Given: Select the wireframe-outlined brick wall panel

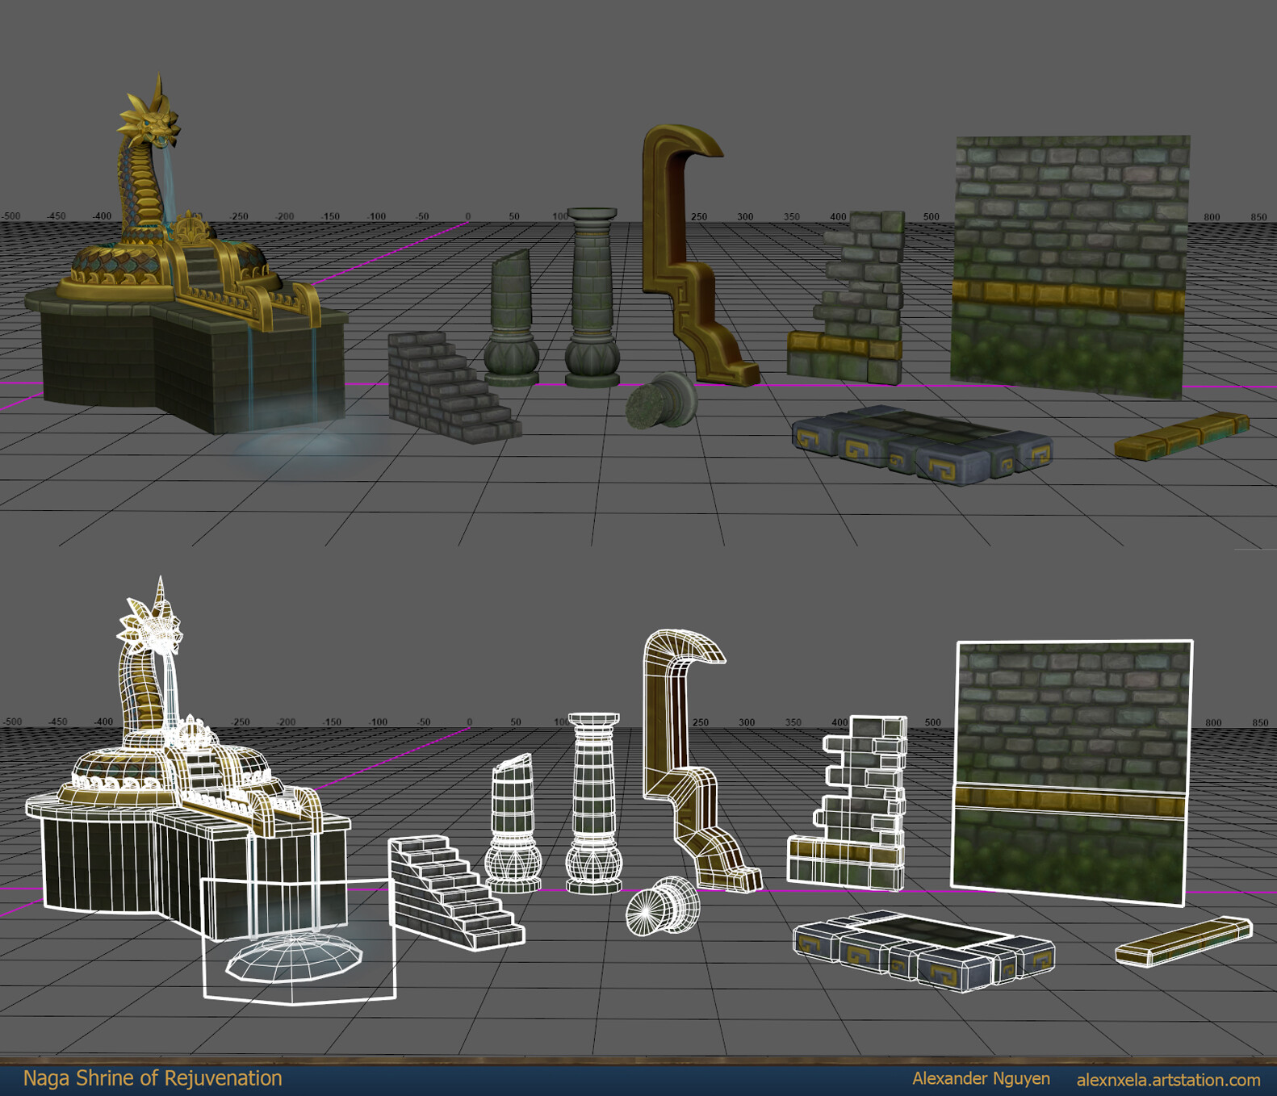Looking at the screenshot, I should (1070, 773).
